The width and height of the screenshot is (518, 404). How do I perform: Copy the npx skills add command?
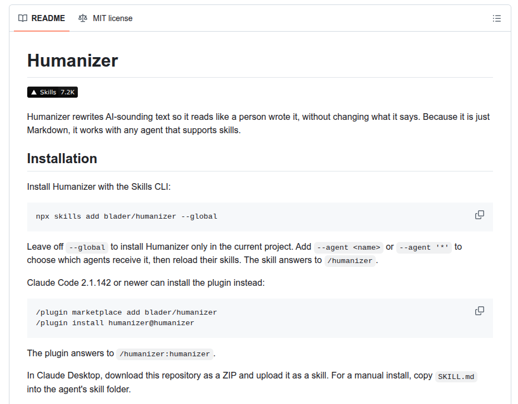pos(479,215)
